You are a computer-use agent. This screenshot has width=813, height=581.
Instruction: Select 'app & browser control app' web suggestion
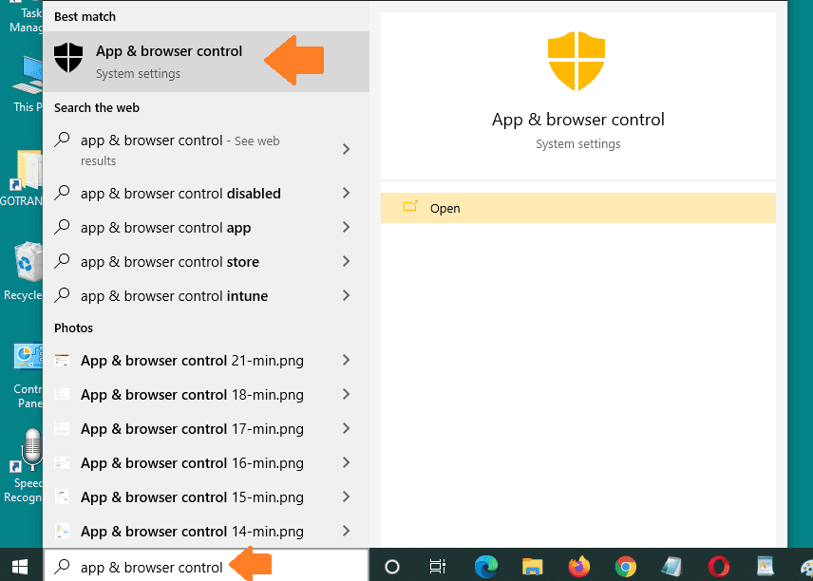coord(166,228)
